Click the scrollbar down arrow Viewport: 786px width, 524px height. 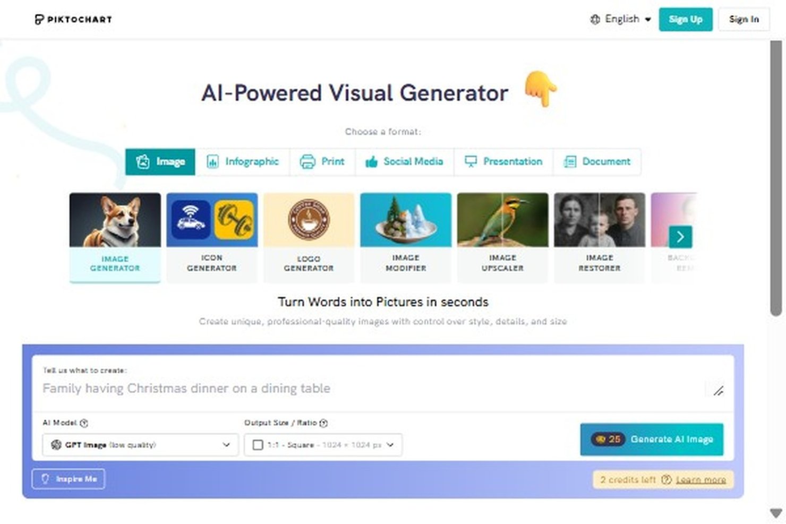pyautogui.click(x=776, y=513)
